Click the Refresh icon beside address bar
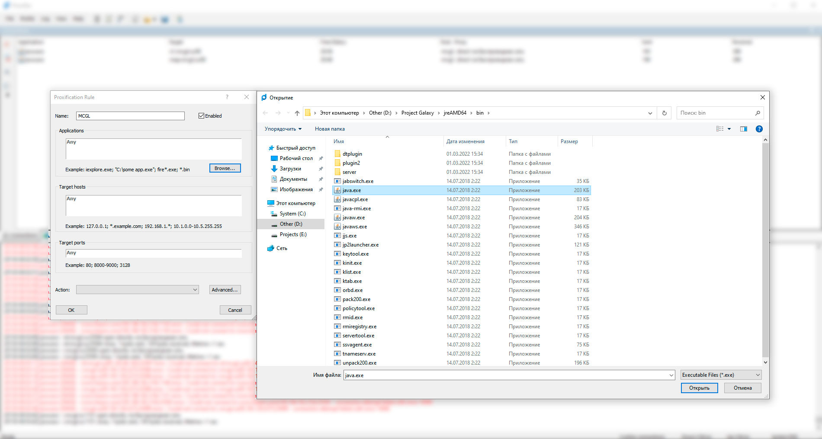Image resolution: width=822 pixels, height=439 pixels. click(x=664, y=113)
